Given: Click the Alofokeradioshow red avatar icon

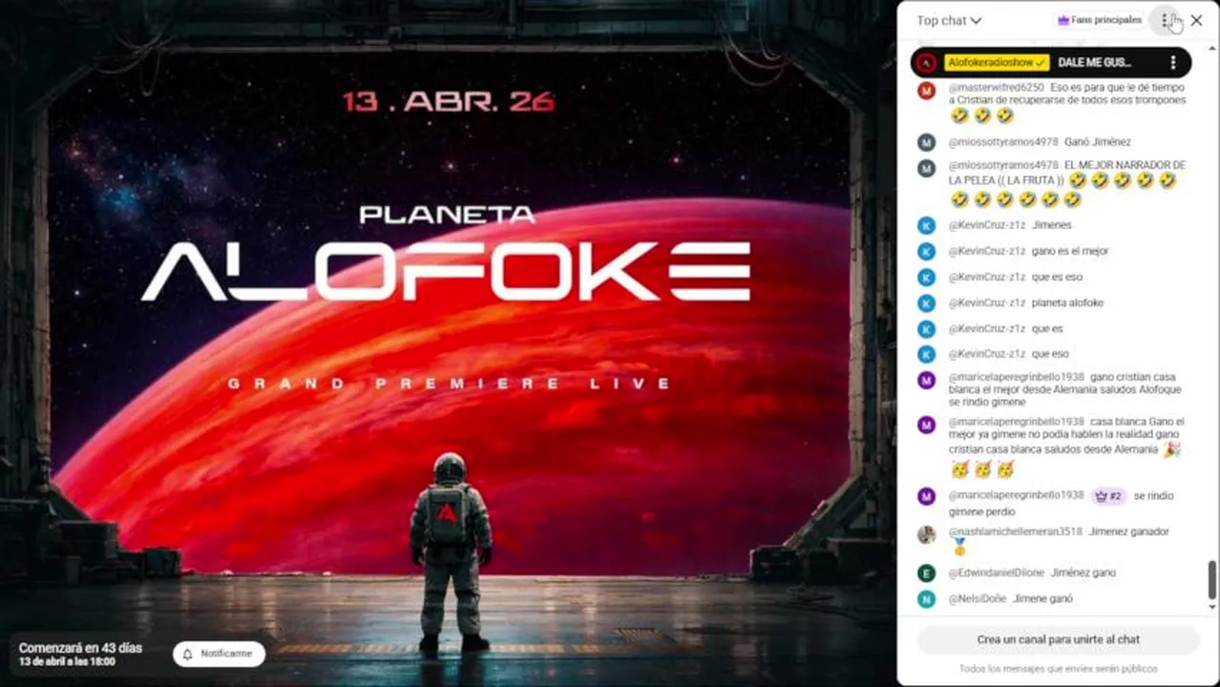Looking at the screenshot, I should pyautogui.click(x=926, y=63).
